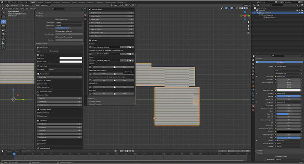Open the Output properties tab

click(x=253, y=67)
